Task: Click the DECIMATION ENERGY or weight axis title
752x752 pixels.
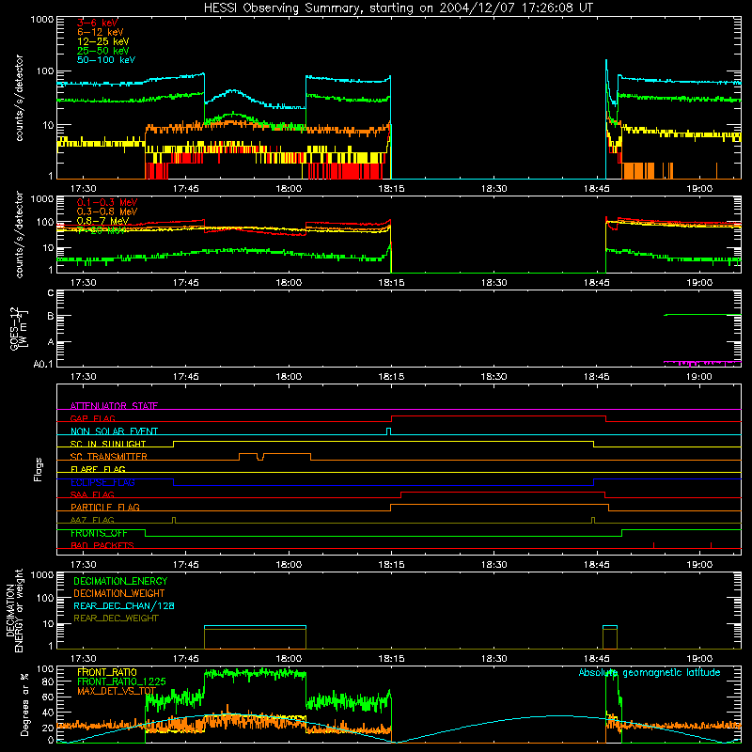Action: (x=14, y=610)
